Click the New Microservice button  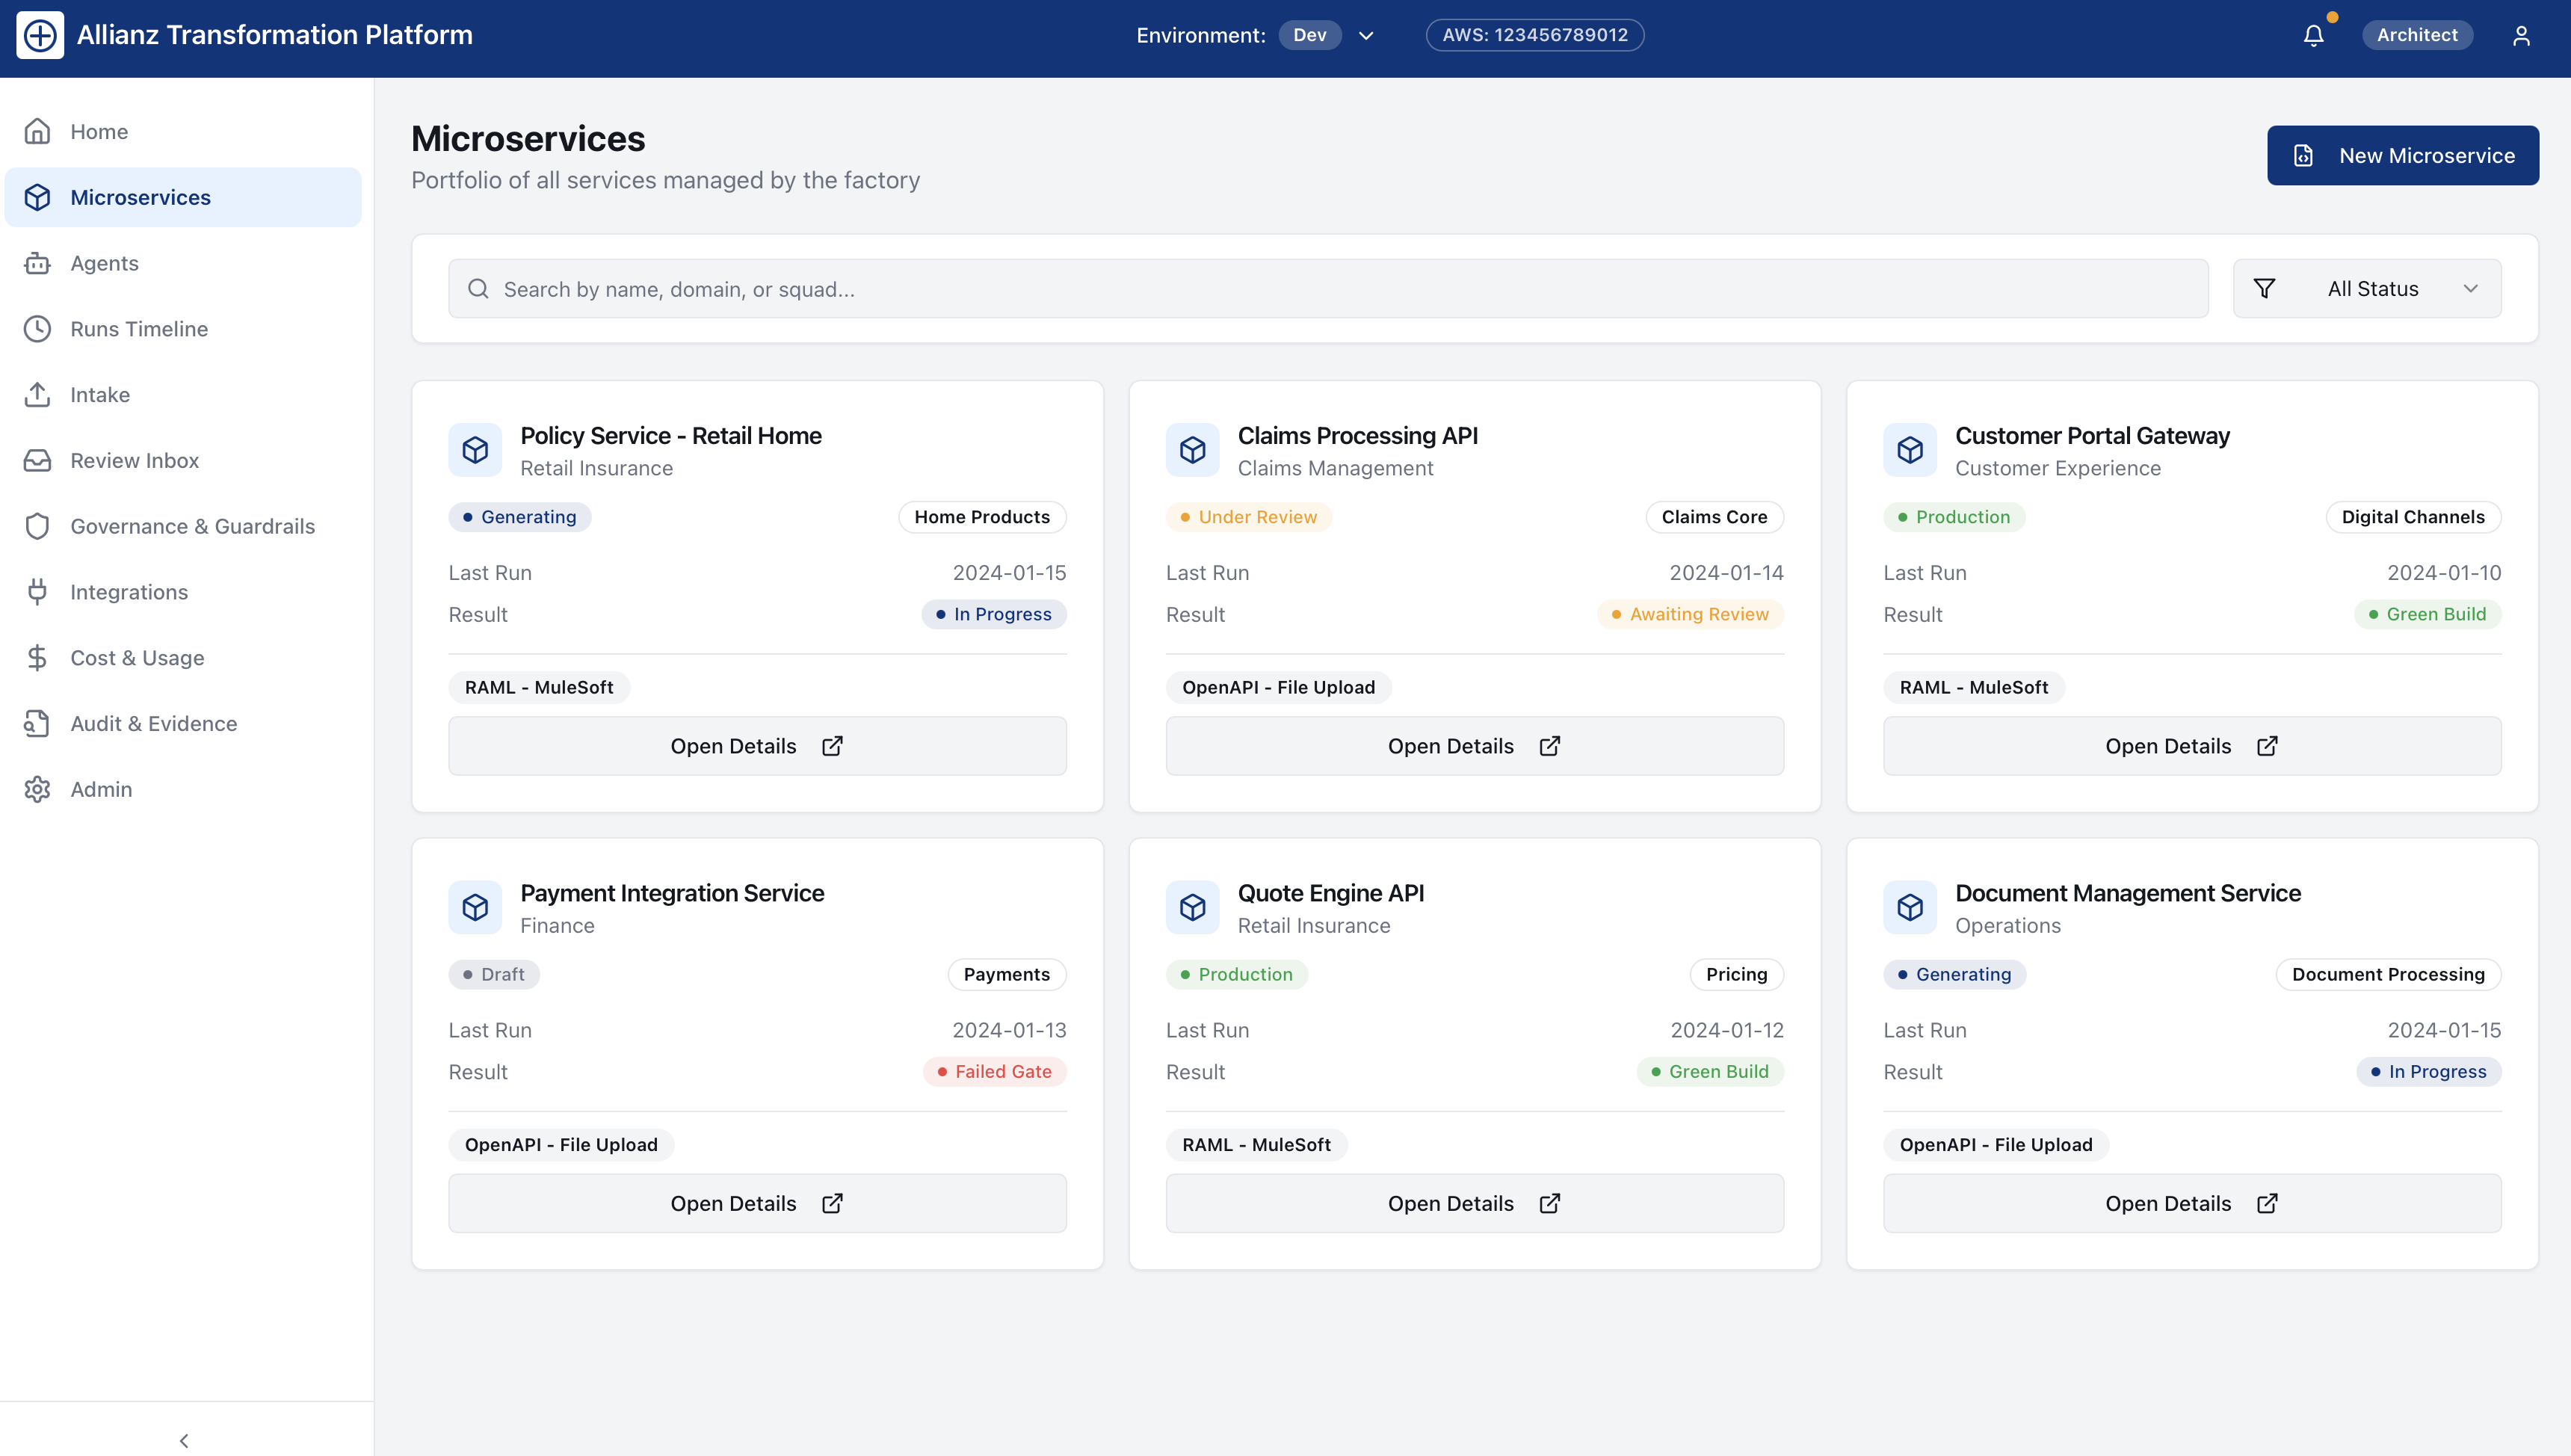click(x=2403, y=155)
